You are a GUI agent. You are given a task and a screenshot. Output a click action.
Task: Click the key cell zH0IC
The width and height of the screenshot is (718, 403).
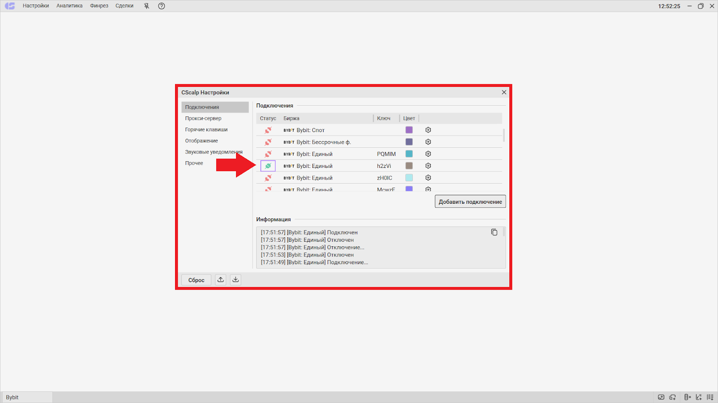(x=385, y=178)
